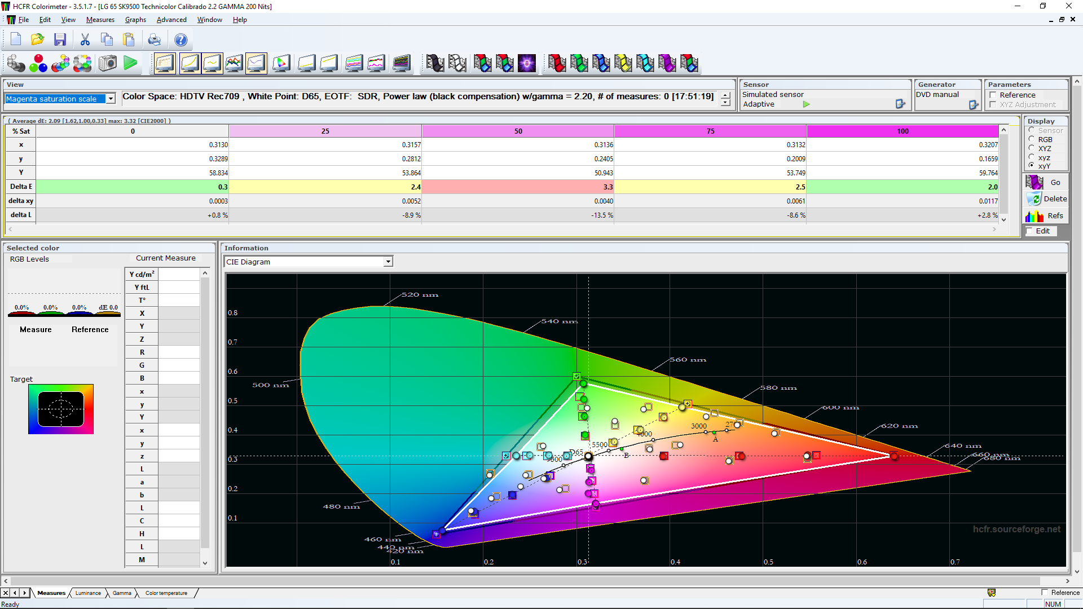Click the Go measure button
The image size is (1083, 609).
click(x=1047, y=183)
